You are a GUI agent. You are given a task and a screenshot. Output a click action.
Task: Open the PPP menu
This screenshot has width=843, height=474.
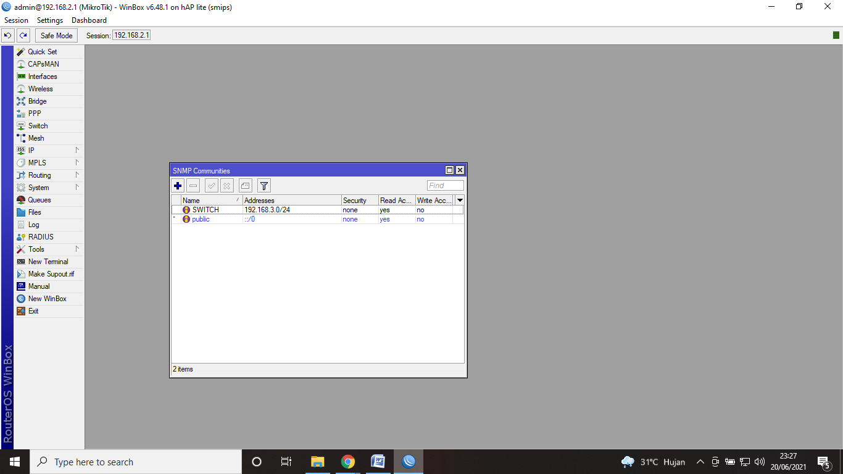[49, 114]
